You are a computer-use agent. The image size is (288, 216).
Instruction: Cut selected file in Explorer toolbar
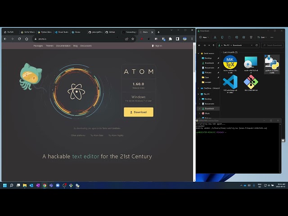(215, 37)
